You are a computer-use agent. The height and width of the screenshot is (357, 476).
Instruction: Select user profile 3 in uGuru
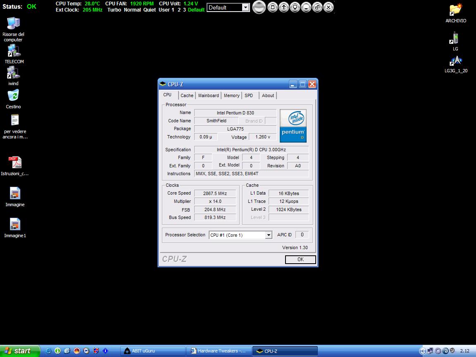[x=184, y=10]
